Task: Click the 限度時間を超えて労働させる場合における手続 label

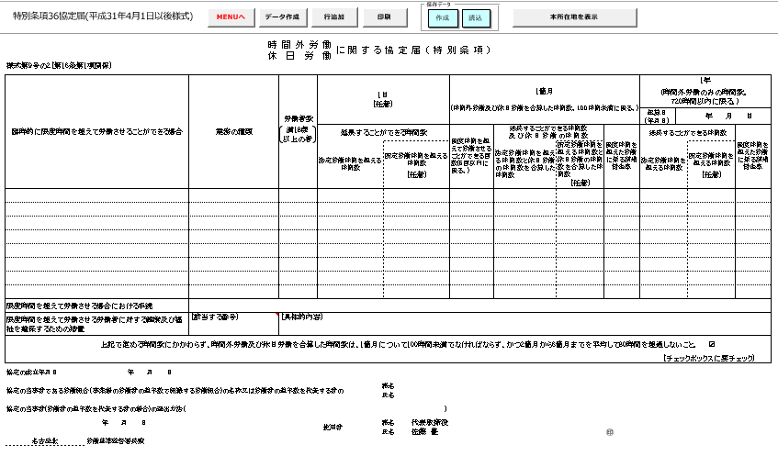Action: 96,306
